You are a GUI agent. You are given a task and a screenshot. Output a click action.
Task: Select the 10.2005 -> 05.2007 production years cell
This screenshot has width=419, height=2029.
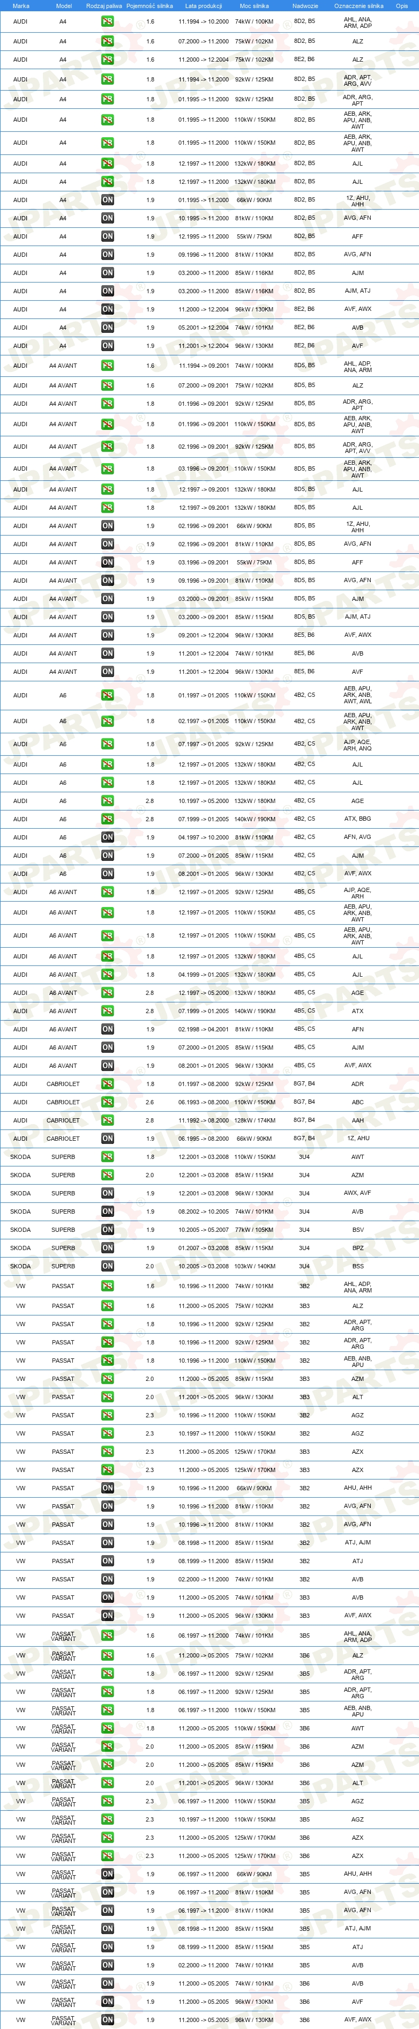[x=203, y=1230]
